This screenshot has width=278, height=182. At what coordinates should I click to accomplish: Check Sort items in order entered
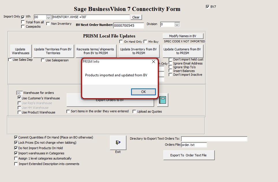coord(68,111)
